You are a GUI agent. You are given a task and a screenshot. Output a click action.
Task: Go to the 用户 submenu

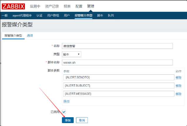click(67, 15)
